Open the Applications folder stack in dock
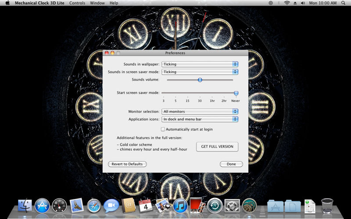The width and height of the screenshot is (351, 219). [276, 206]
